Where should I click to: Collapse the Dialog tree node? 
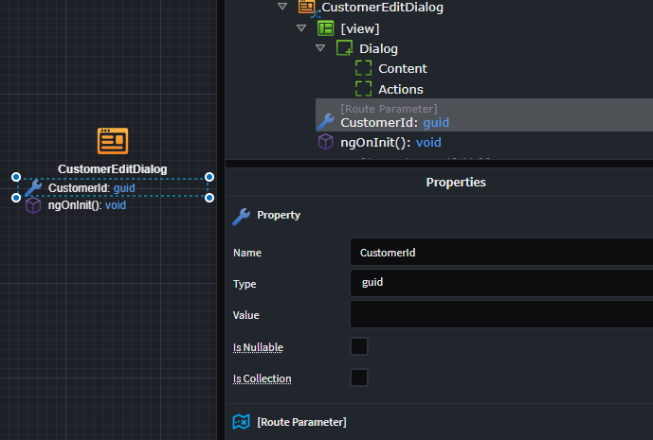click(x=320, y=48)
